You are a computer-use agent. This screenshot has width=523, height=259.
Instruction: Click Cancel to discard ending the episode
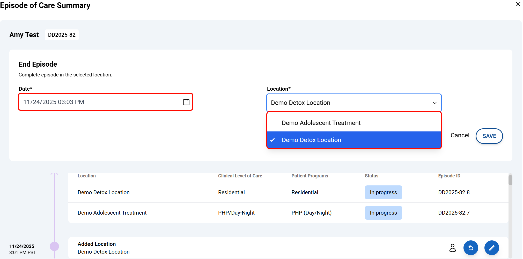tap(460, 135)
